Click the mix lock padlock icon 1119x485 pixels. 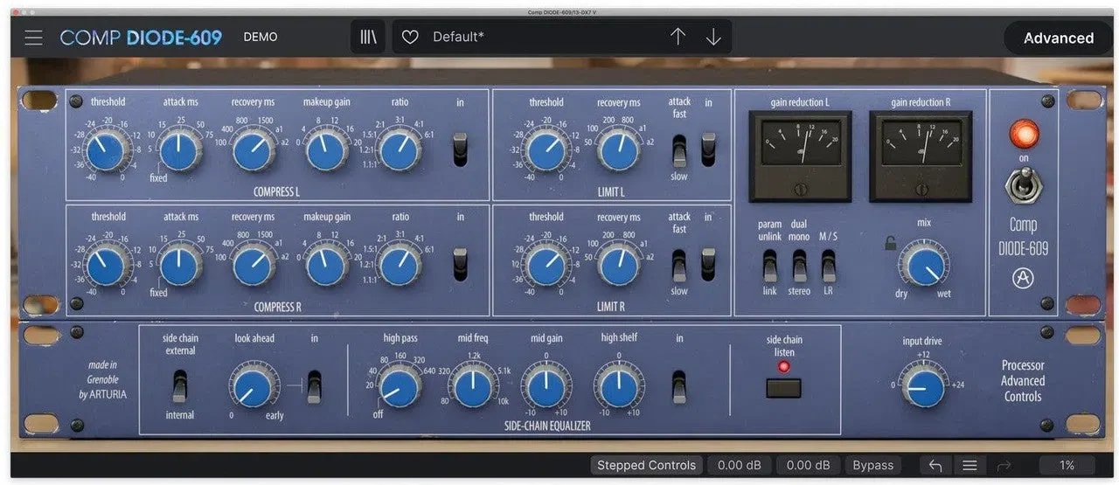[890, 244]
